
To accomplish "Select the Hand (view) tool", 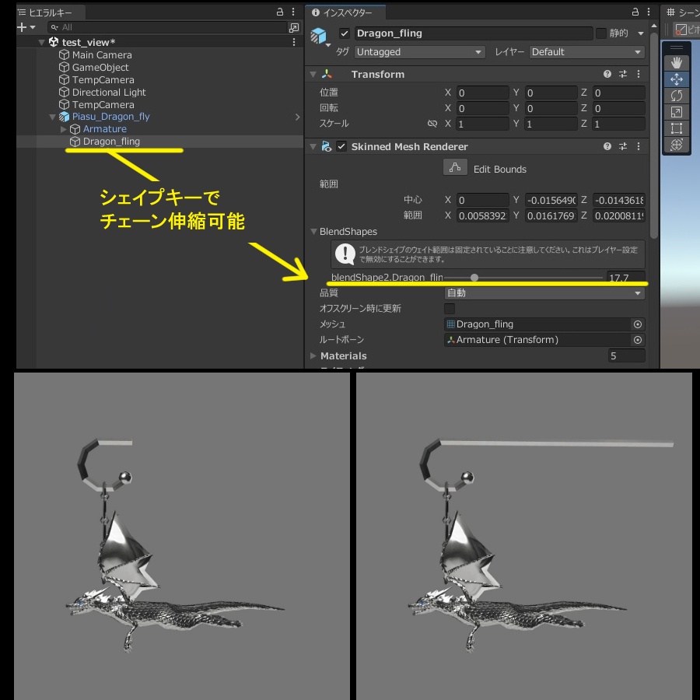I will 677,63.
